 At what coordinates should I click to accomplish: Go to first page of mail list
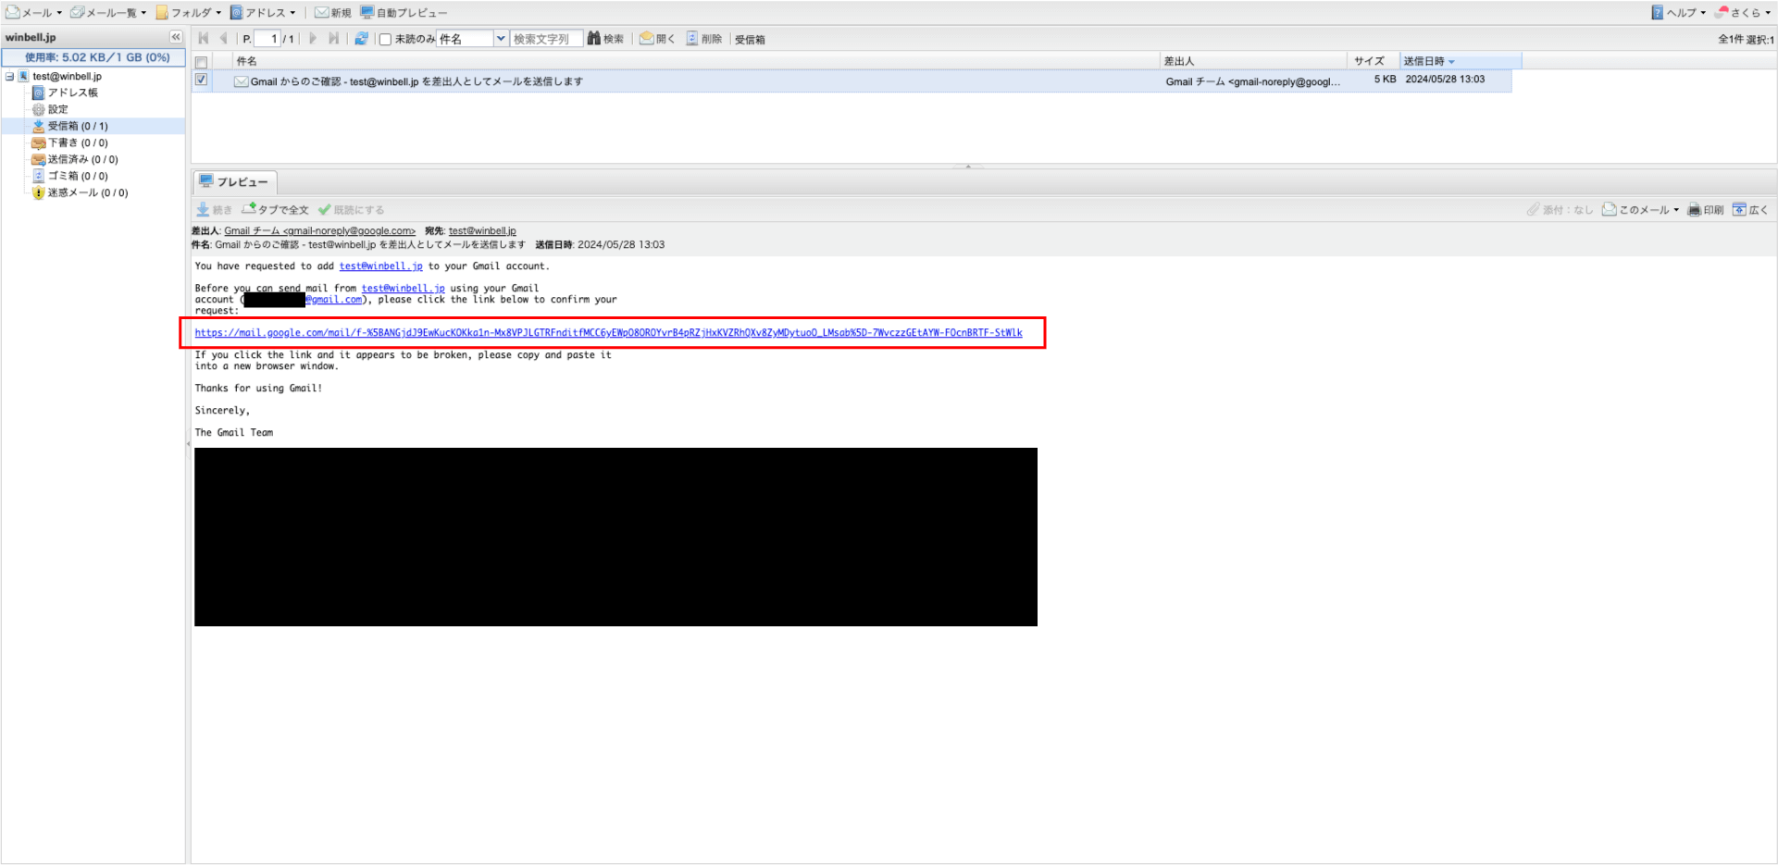pos(204,39)
